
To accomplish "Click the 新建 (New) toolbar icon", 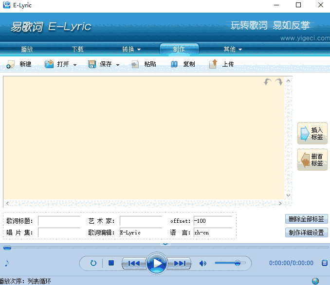I will pos(11,64).
